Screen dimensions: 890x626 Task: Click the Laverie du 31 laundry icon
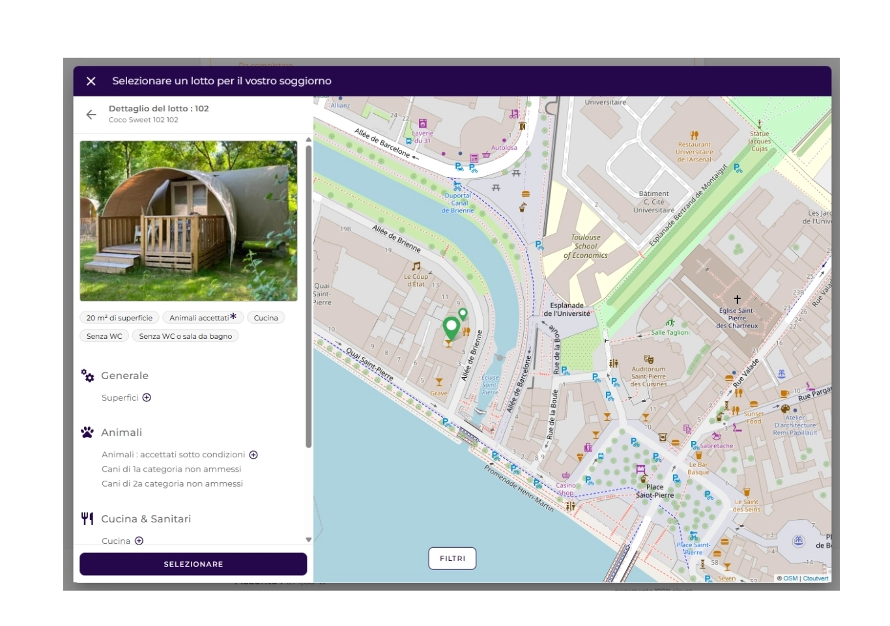coord(422,123)
